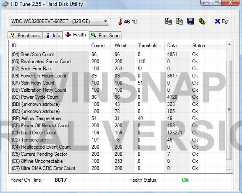242x193 pixels.
Task: Click the thermometer temperature icon
Action: point(120,21)
